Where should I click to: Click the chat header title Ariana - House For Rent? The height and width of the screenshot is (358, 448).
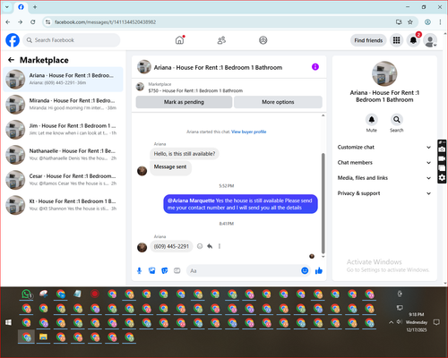[x=218, y=67]
